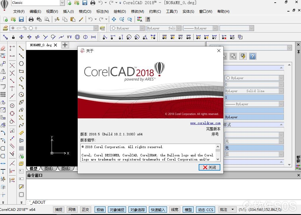The width and height of the screenshot is (301, 215).
Task: Open the 视图(V) menu
Action: pyautogui.click(x=52, y=12)
